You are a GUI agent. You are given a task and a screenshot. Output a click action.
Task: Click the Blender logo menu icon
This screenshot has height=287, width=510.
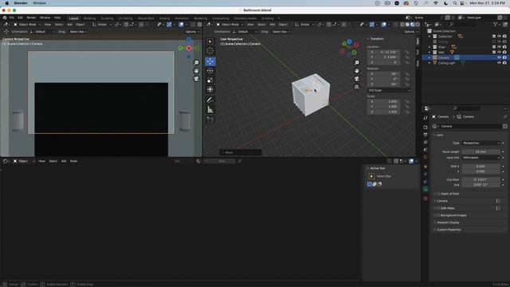point(5,18)
